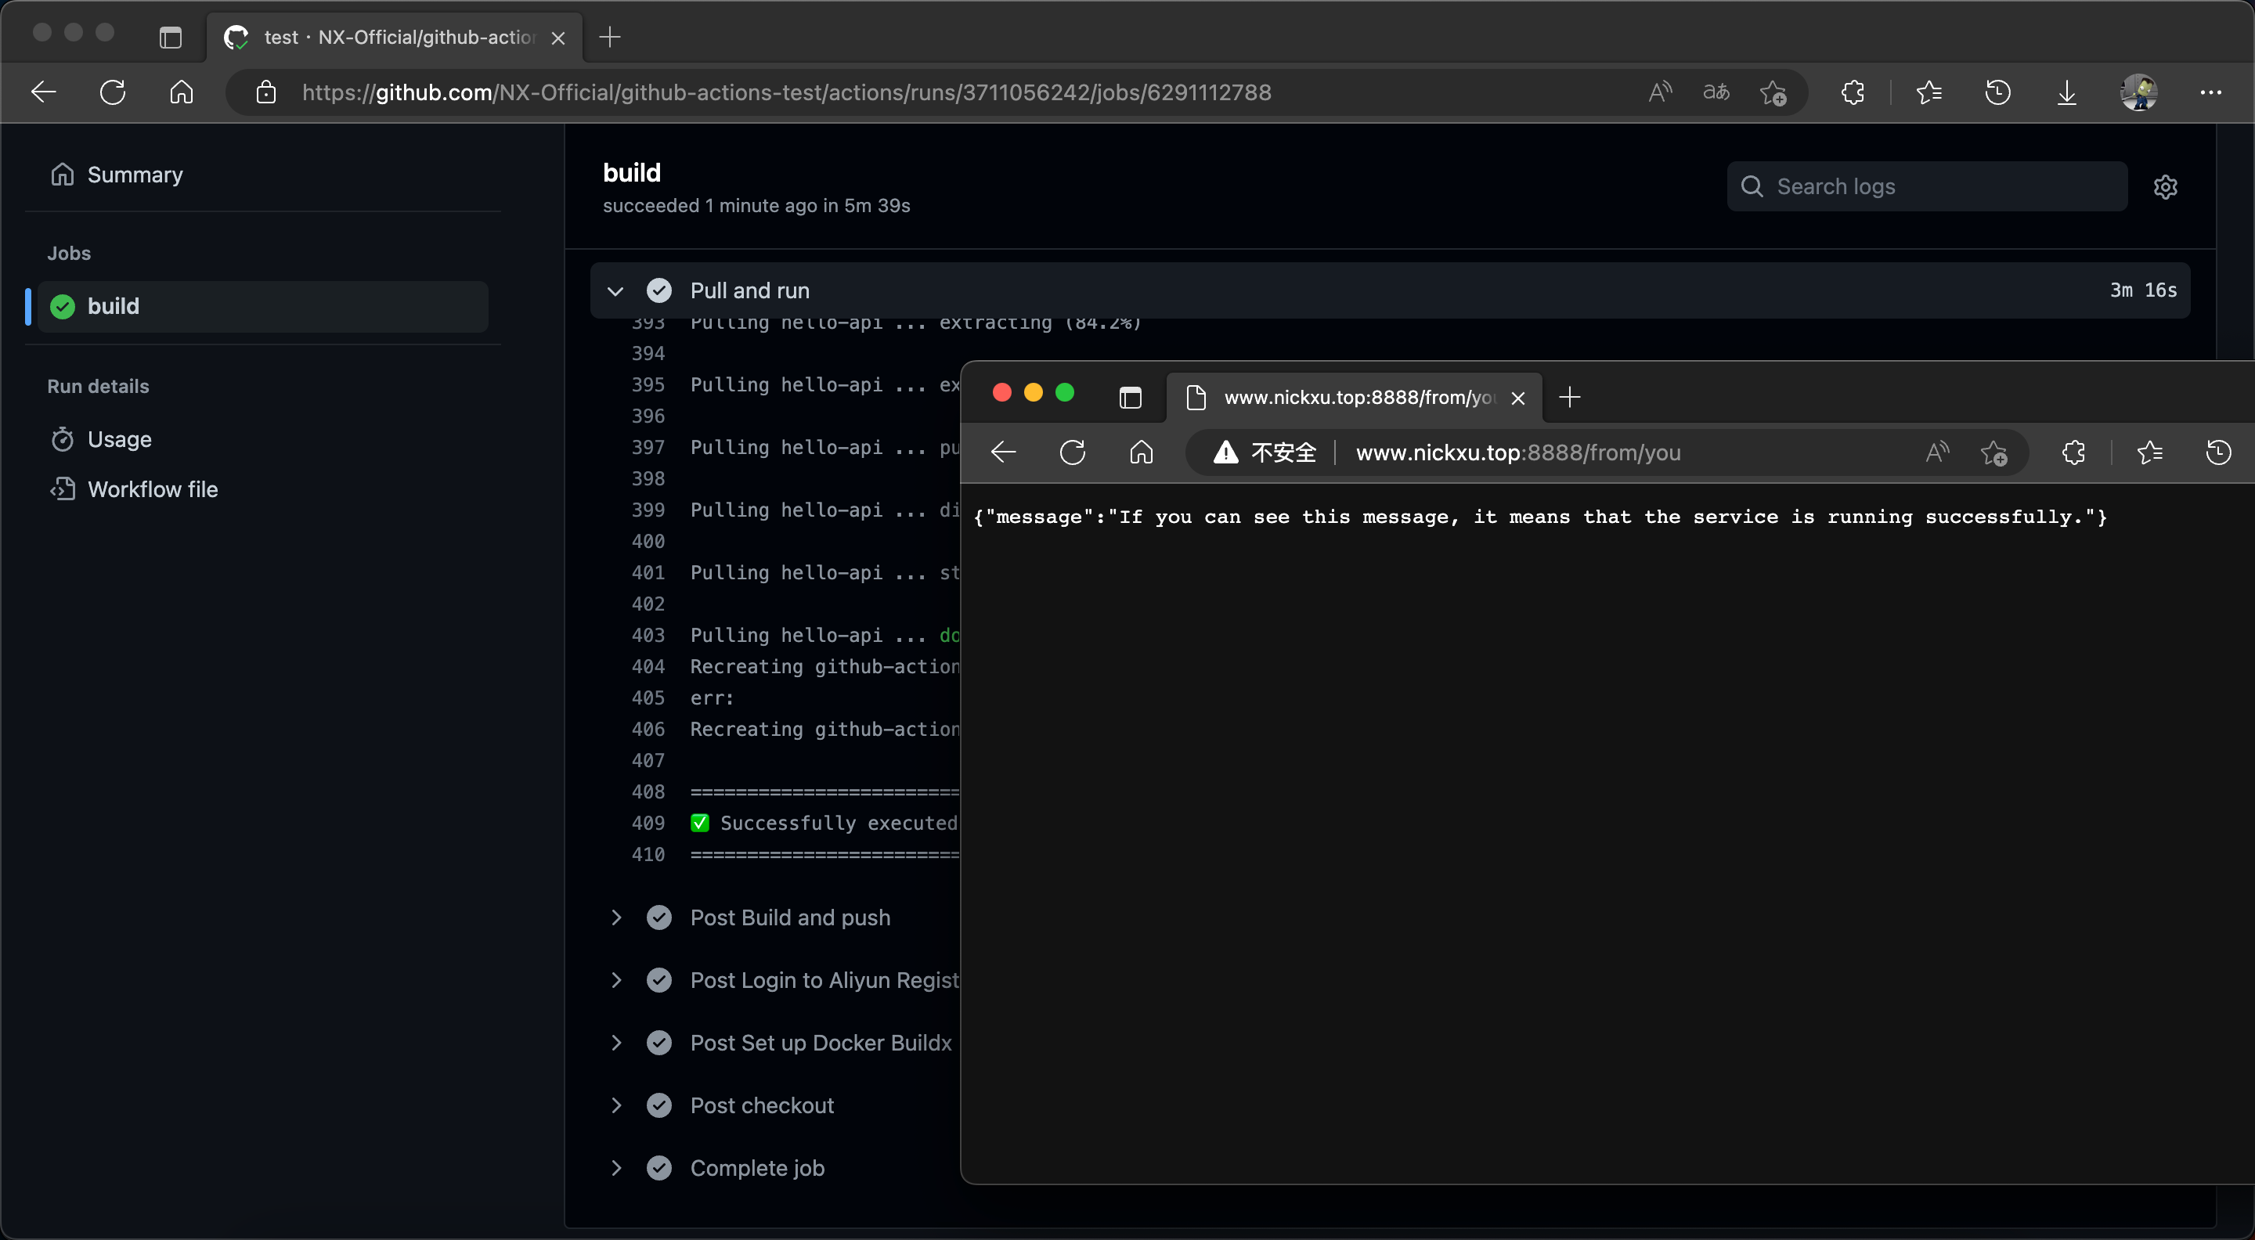Viewport: 2255px width, 1240px height.
Task: Open tab actions menu in GitHub window
Action: (171, 37)
